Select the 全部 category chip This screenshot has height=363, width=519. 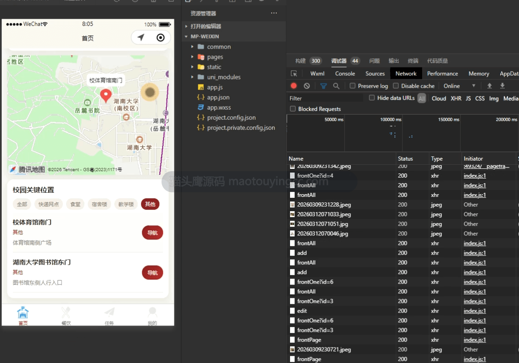(22, 204)
